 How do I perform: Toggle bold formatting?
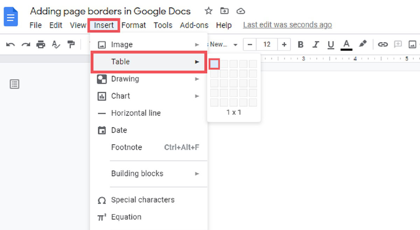300,44
